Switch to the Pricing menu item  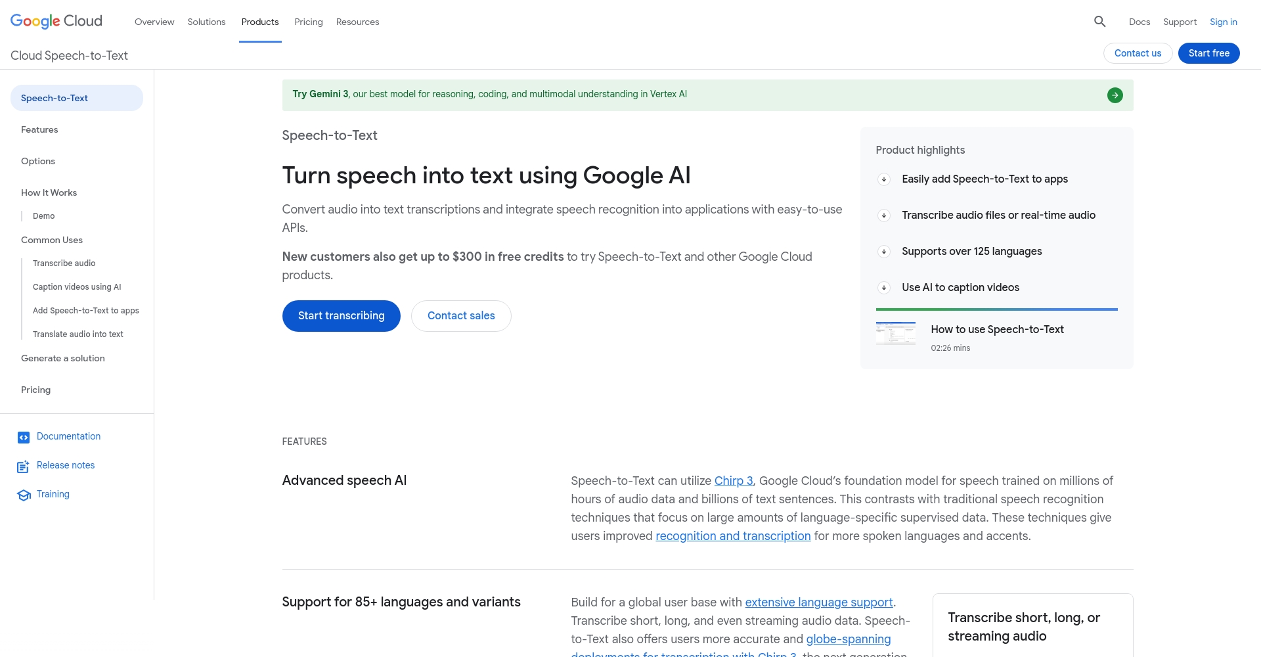tap(308, 22)
